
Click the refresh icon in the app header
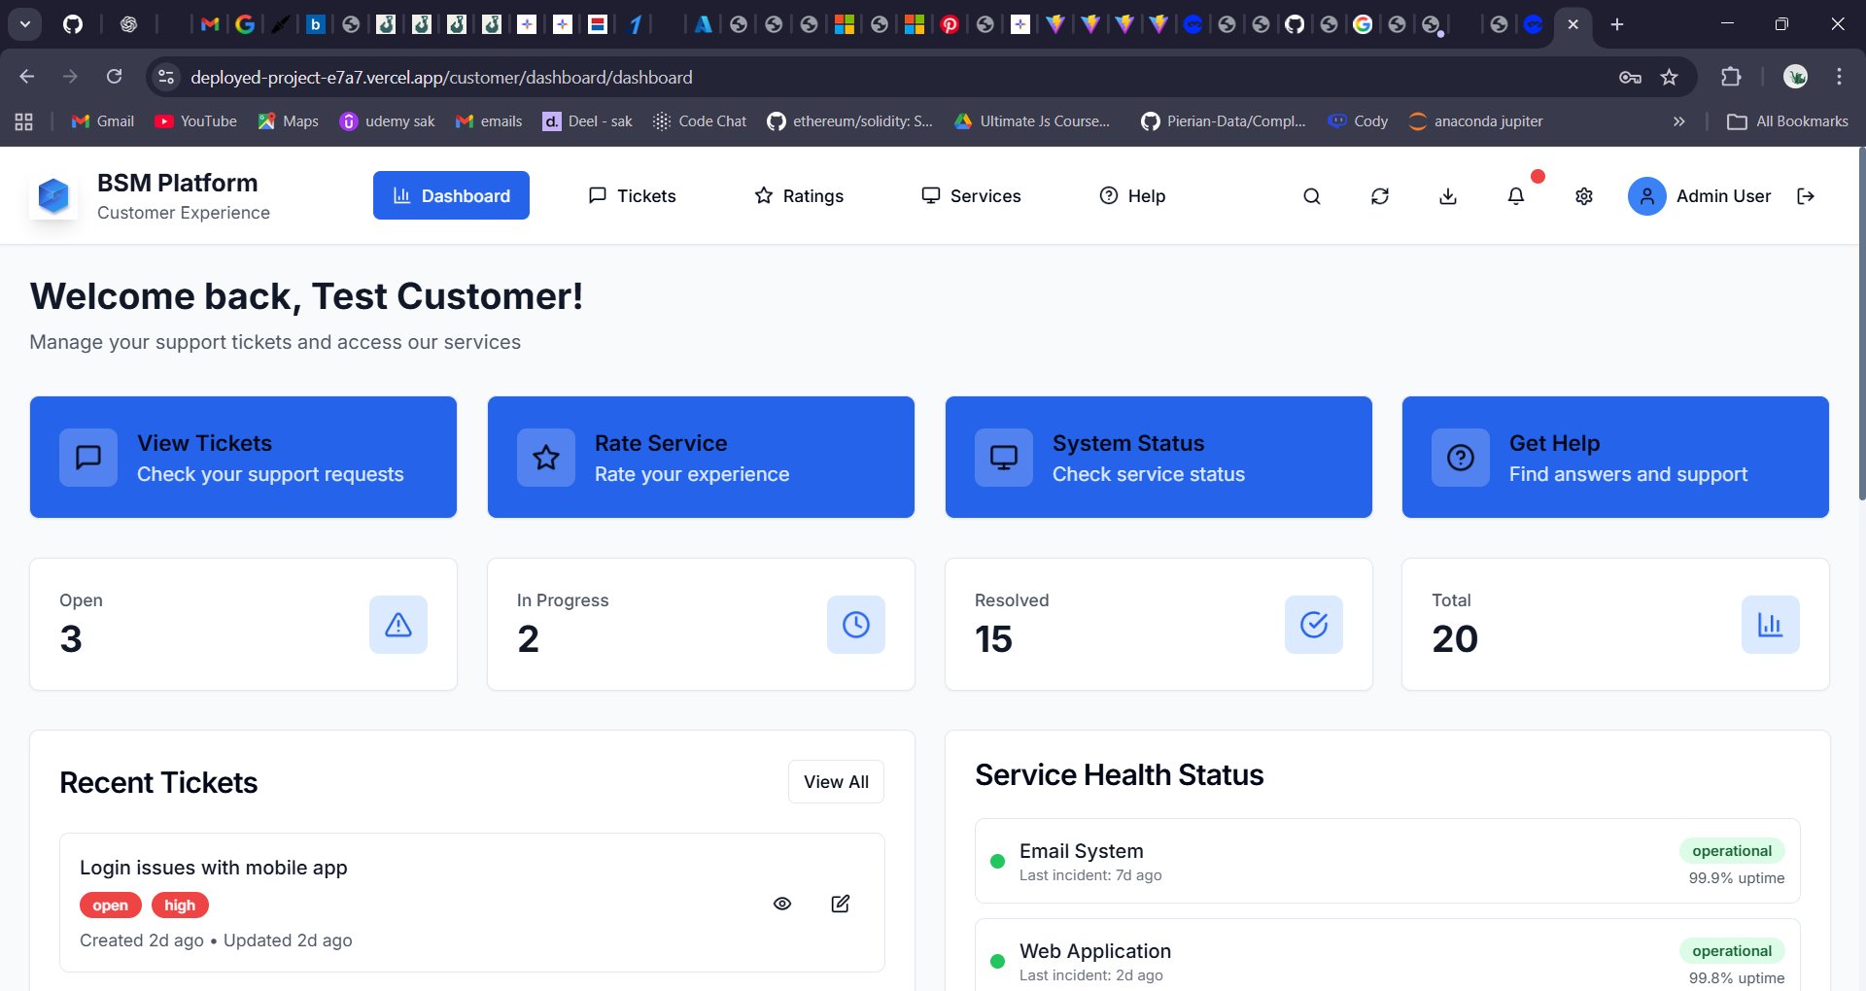pyautogui.click(x=1380, y=196)
